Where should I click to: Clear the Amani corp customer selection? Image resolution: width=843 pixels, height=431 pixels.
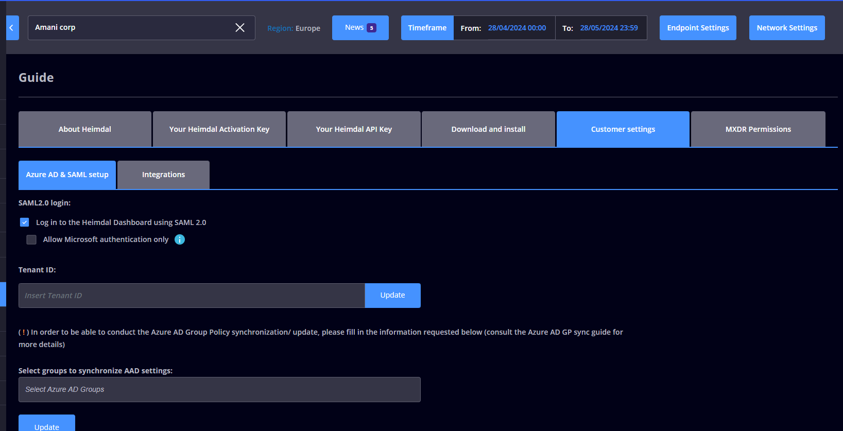click(x=240, y=28)
